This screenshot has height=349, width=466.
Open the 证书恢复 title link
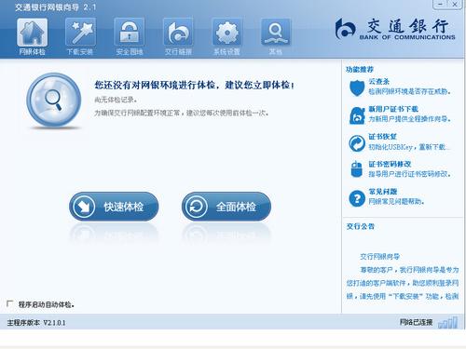coord(382,137)
